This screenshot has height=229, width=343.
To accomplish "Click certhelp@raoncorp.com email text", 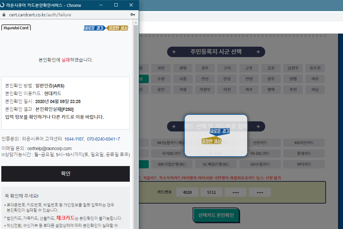I will tap(49, 148).
